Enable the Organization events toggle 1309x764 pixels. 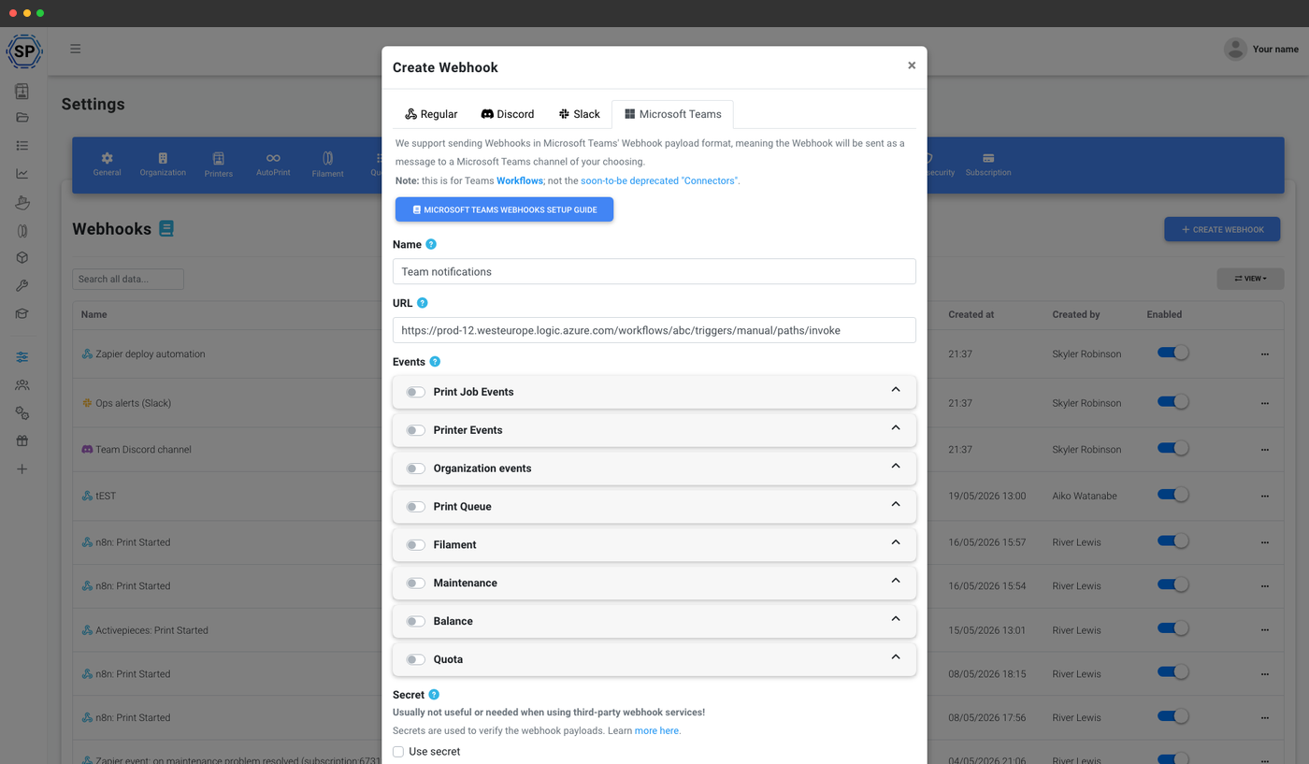pyautogui.click(x=416, y=468)
